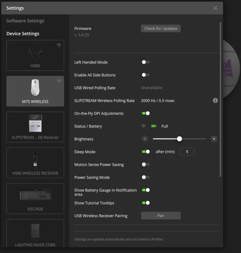241x253 pixels.
Task: Click the Brightness slider handle
Action: pyautogui.click(x=179, y=139)
